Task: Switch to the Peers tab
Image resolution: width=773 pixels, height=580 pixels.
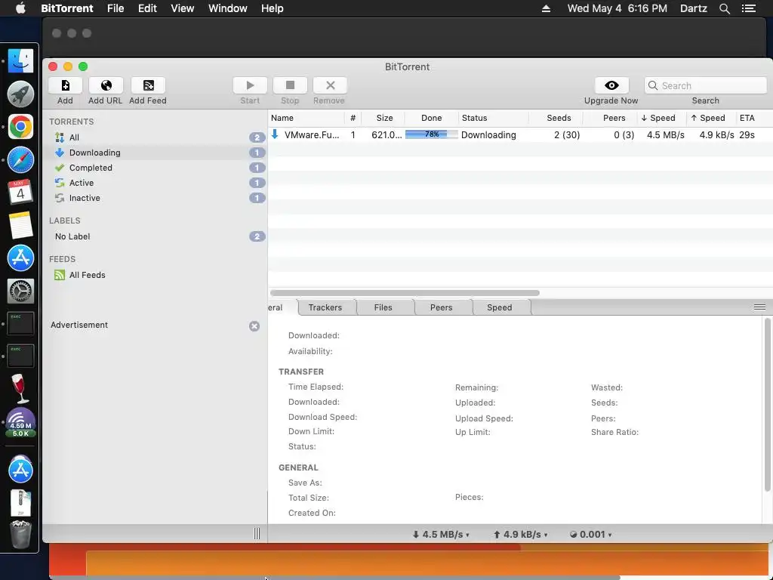Action: [x=441, y=307]
